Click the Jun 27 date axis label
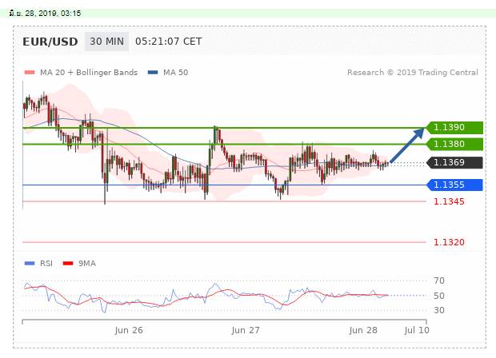This screenshot has height=358, width=496. click(246, 331)
